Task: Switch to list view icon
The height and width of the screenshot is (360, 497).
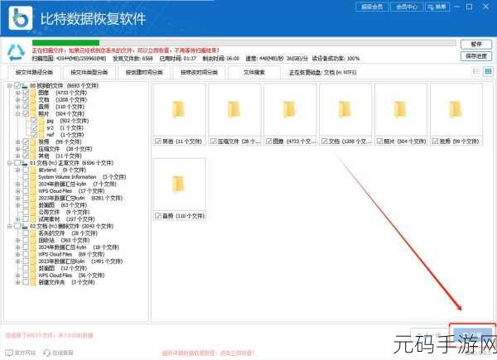Action: tap(476, 71)
